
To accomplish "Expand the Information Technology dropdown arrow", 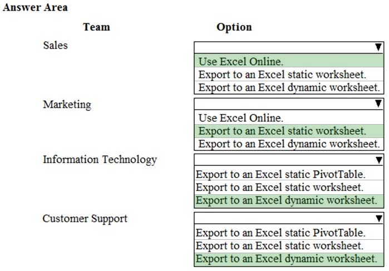I will 378,160.
